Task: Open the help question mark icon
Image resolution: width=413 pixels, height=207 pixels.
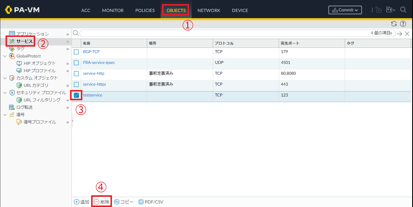Action: coord(403,24)
